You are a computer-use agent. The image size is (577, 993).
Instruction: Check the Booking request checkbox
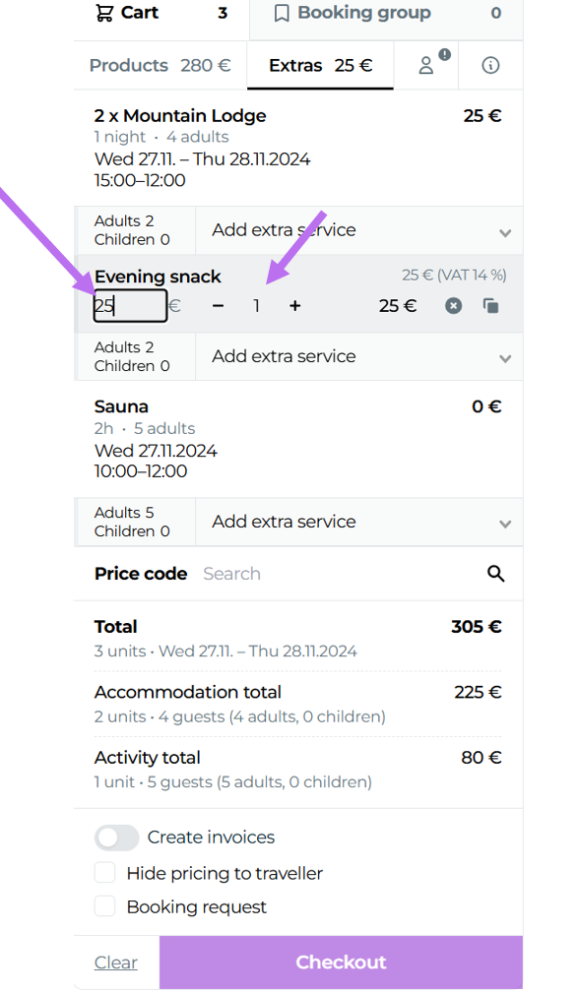pos(105,906)
